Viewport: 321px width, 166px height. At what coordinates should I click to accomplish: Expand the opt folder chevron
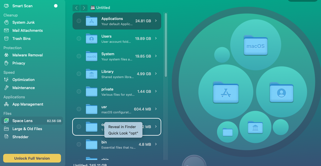(x=156, y=126)
